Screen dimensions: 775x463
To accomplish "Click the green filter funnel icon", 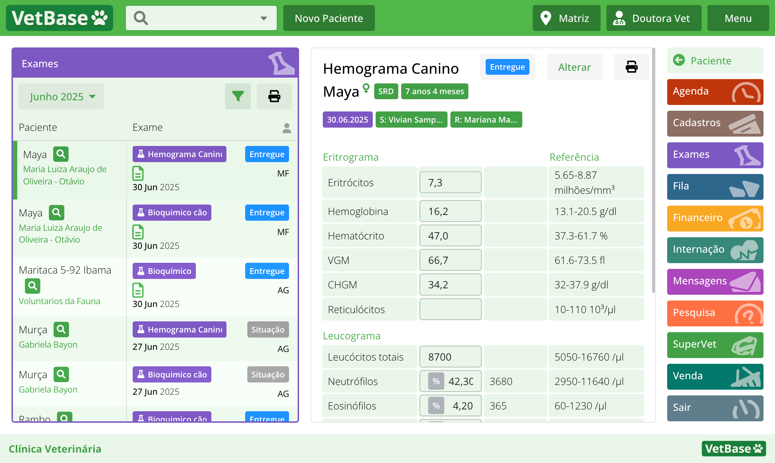I will point(238,96).
